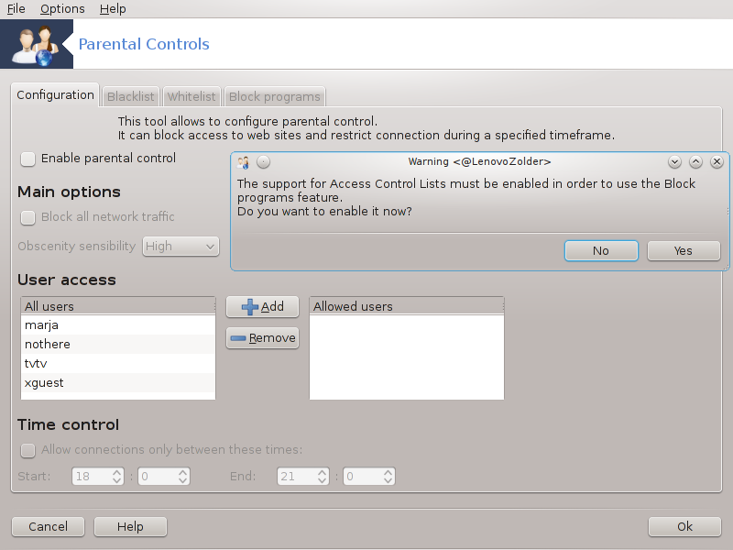Switch to the Blacklist tab
This screenshot has width=733, height=550.
pyautogui.click(x=131, y=96)
